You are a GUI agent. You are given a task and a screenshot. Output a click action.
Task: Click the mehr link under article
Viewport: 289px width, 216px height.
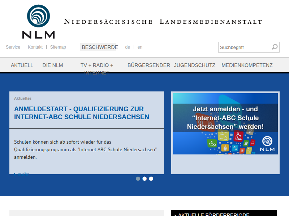[x=22, y=174]
